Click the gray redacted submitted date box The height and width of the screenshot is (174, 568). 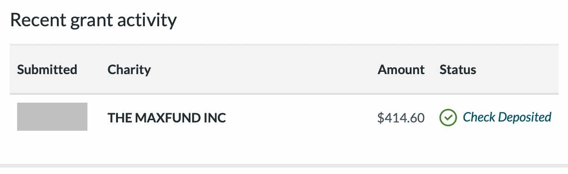click(52, 116)
